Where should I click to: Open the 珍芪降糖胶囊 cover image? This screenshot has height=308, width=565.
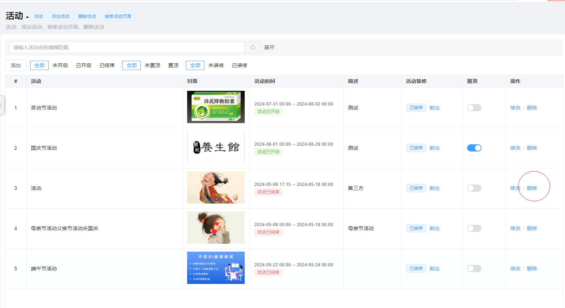click(216, 107)
